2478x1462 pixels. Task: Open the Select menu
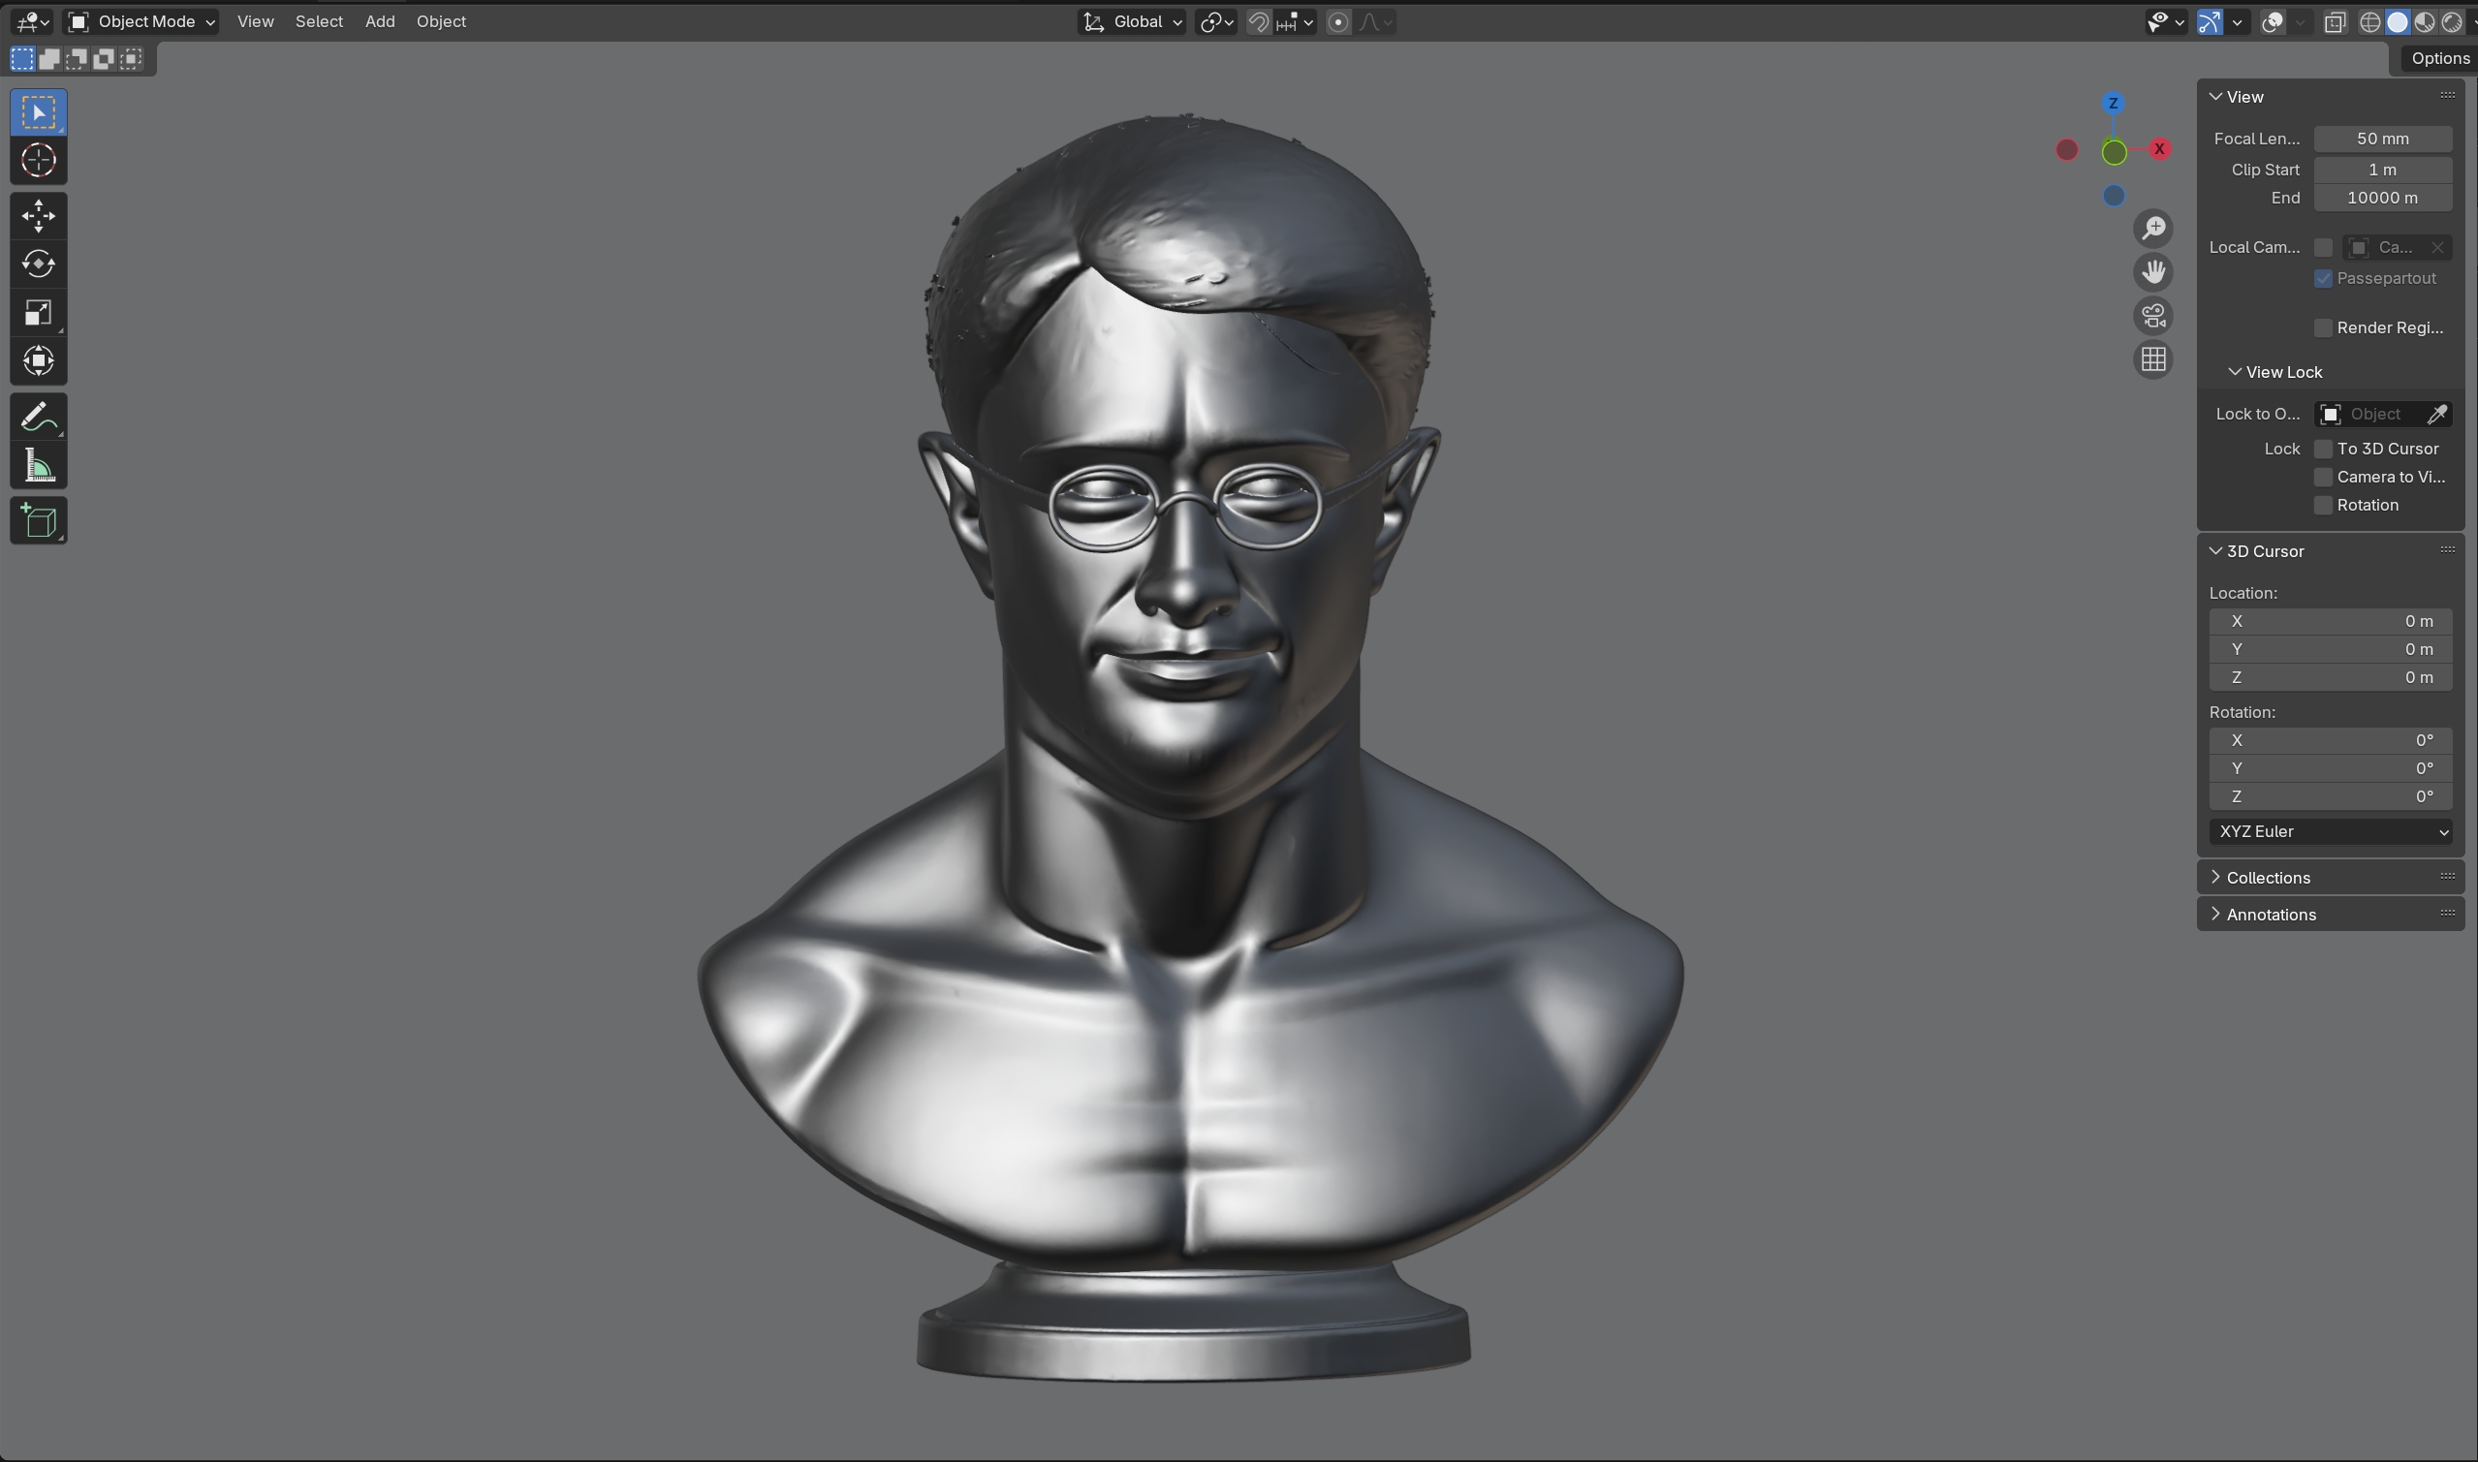318,21
